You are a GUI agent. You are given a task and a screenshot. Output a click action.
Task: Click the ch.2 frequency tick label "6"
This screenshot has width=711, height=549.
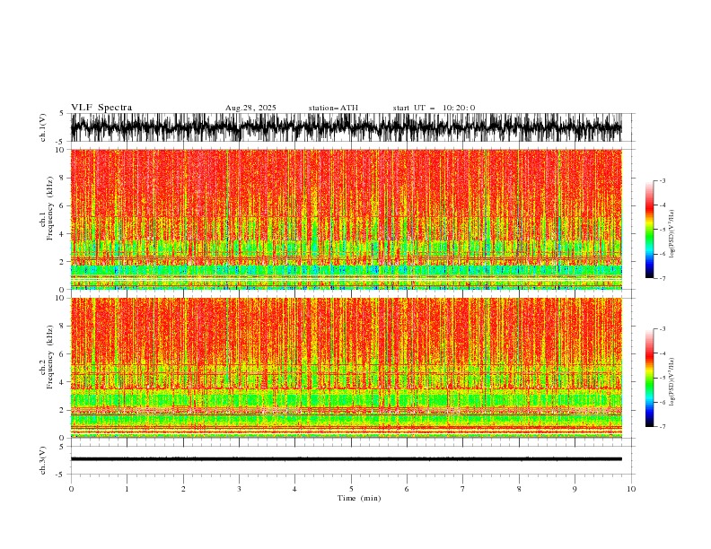click(x=62, y=353)
